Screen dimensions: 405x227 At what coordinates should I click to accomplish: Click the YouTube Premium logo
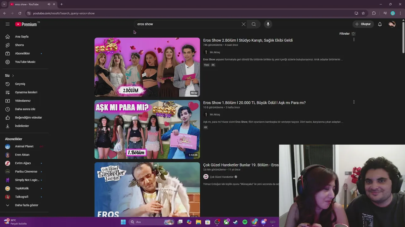pos(26,24)
